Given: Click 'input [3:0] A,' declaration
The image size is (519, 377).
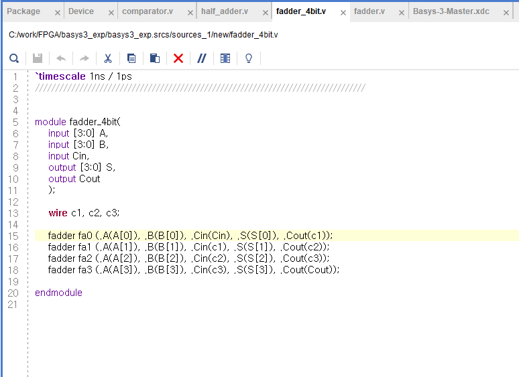Looking at the screenshot, I should [x=78, y=133].
